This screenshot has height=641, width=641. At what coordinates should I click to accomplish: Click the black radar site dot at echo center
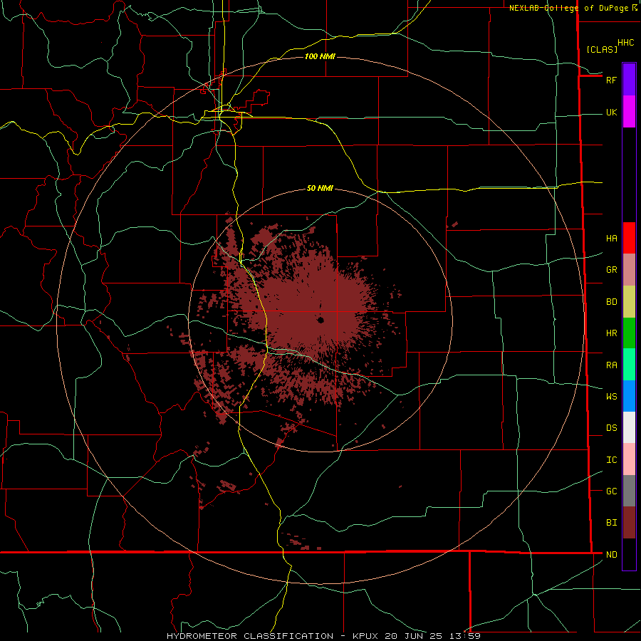click(320, 320)
